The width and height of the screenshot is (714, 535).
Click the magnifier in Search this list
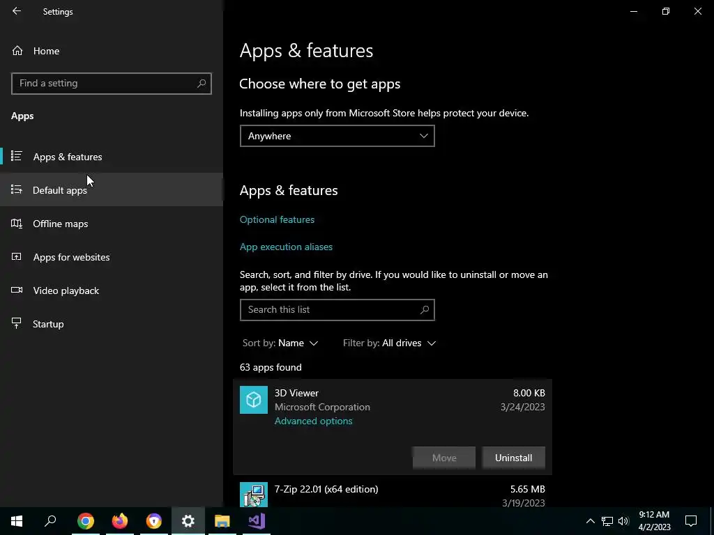click(x=425, y=310)
